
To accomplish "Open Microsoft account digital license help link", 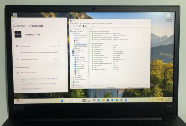I will pos(40,80).
